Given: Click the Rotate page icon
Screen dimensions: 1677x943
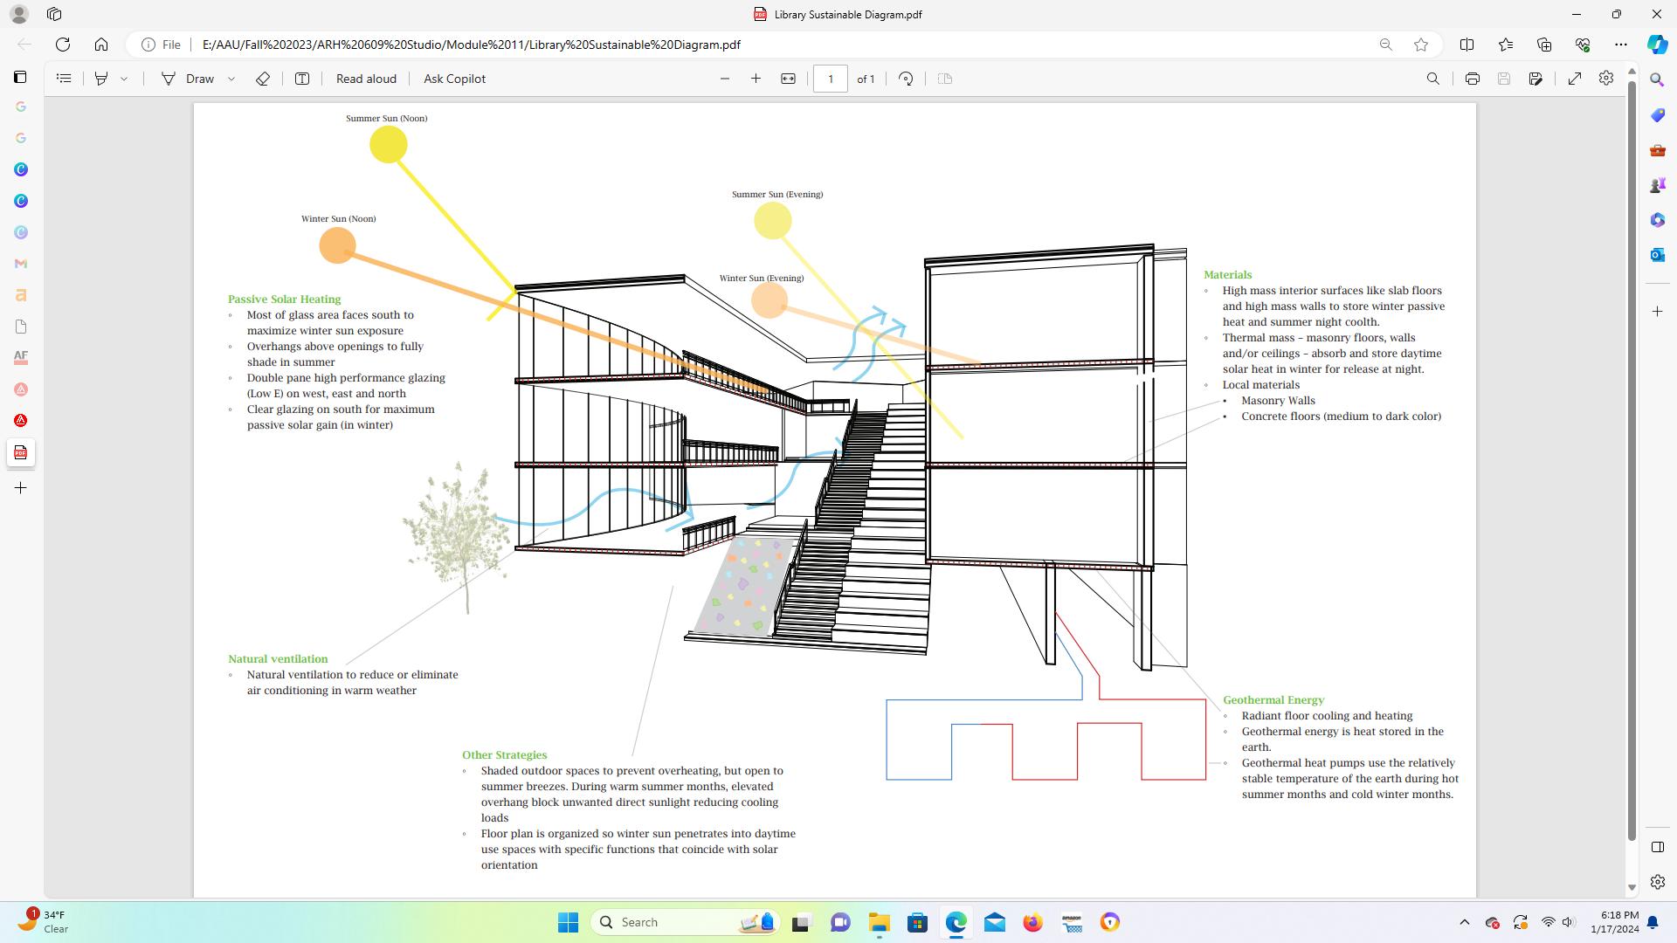Looking at the screenshot, I should pos(906,79).
